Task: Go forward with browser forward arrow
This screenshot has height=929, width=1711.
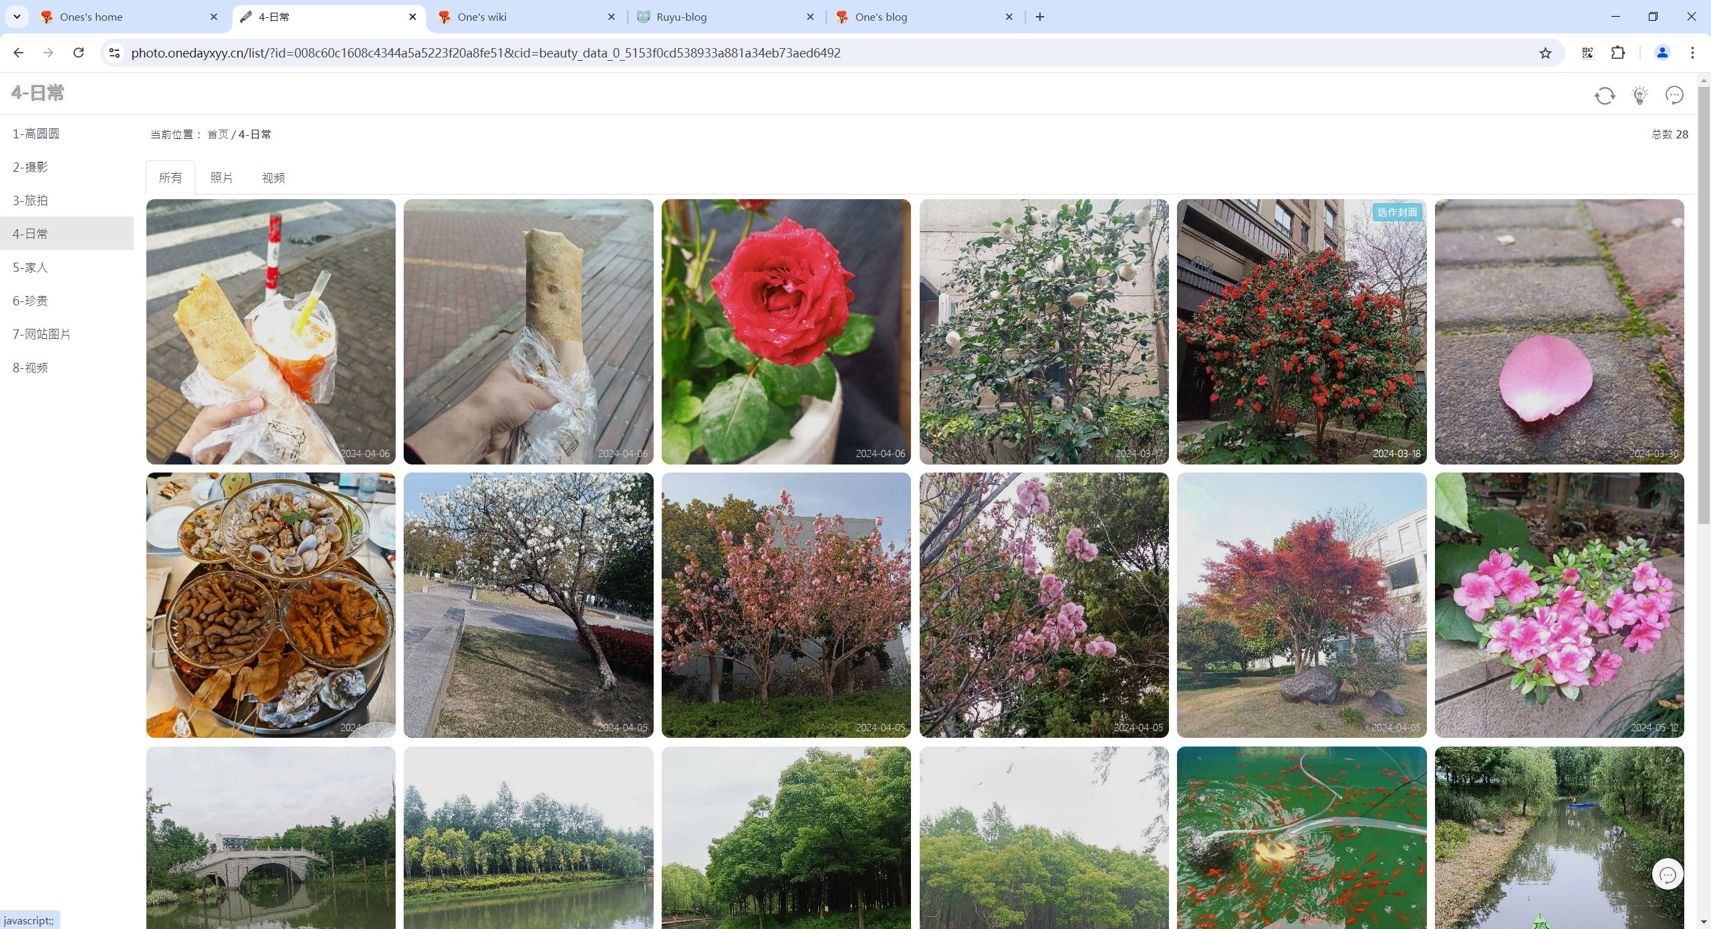Action: click(x=48, y=53)
